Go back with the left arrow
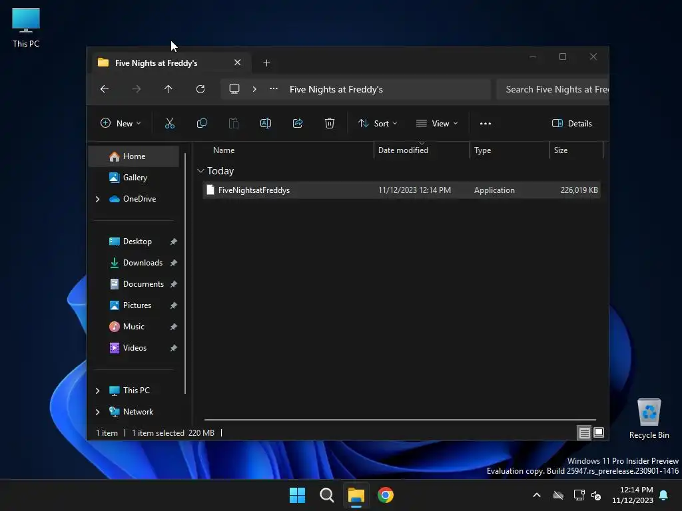Viewport: 682px width, 511px height. pos(105,89)
